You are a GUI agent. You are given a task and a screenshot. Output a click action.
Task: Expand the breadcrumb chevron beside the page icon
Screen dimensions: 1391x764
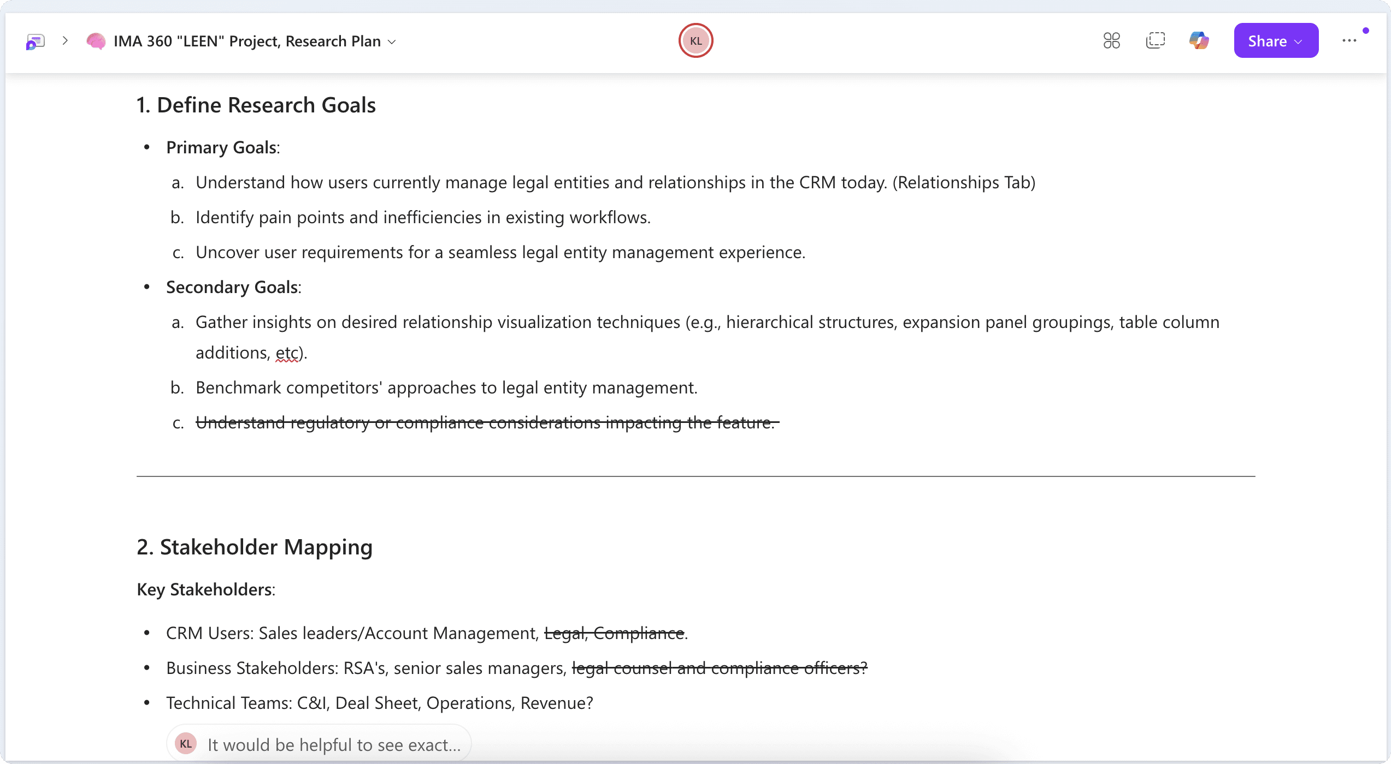click(65, 41)
